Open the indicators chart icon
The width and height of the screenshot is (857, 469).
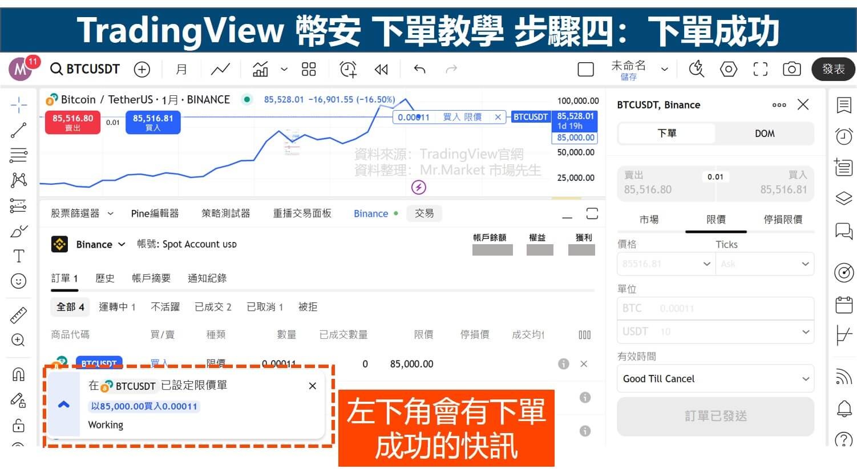(261, 70)
